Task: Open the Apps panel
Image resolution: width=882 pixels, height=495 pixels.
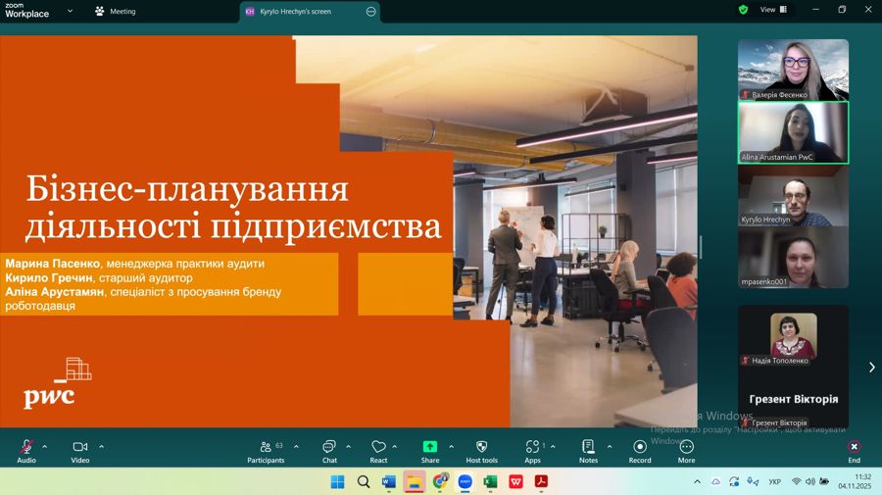Action: coord(532,448)
